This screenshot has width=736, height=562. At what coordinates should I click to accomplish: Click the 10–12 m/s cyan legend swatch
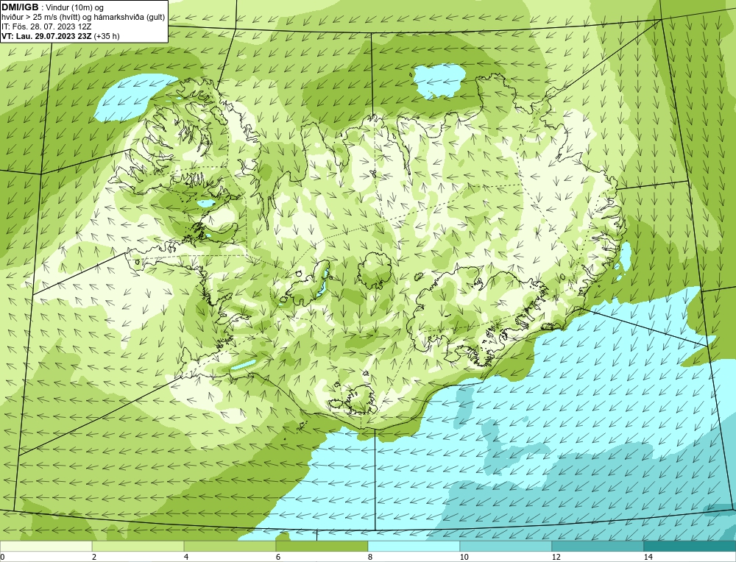point(506,546)
